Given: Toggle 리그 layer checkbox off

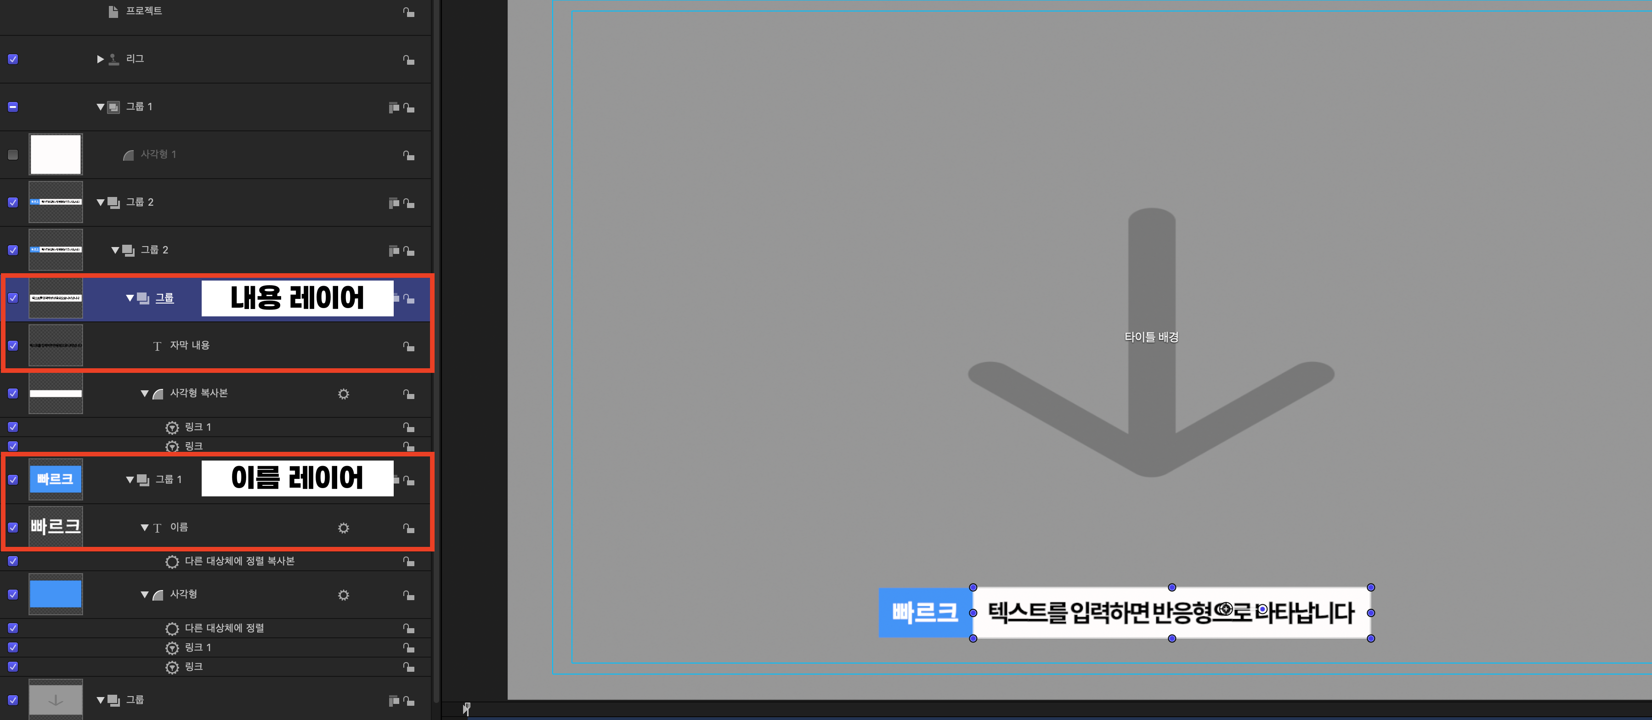Looking at the screenshot, I should [13, 59].
